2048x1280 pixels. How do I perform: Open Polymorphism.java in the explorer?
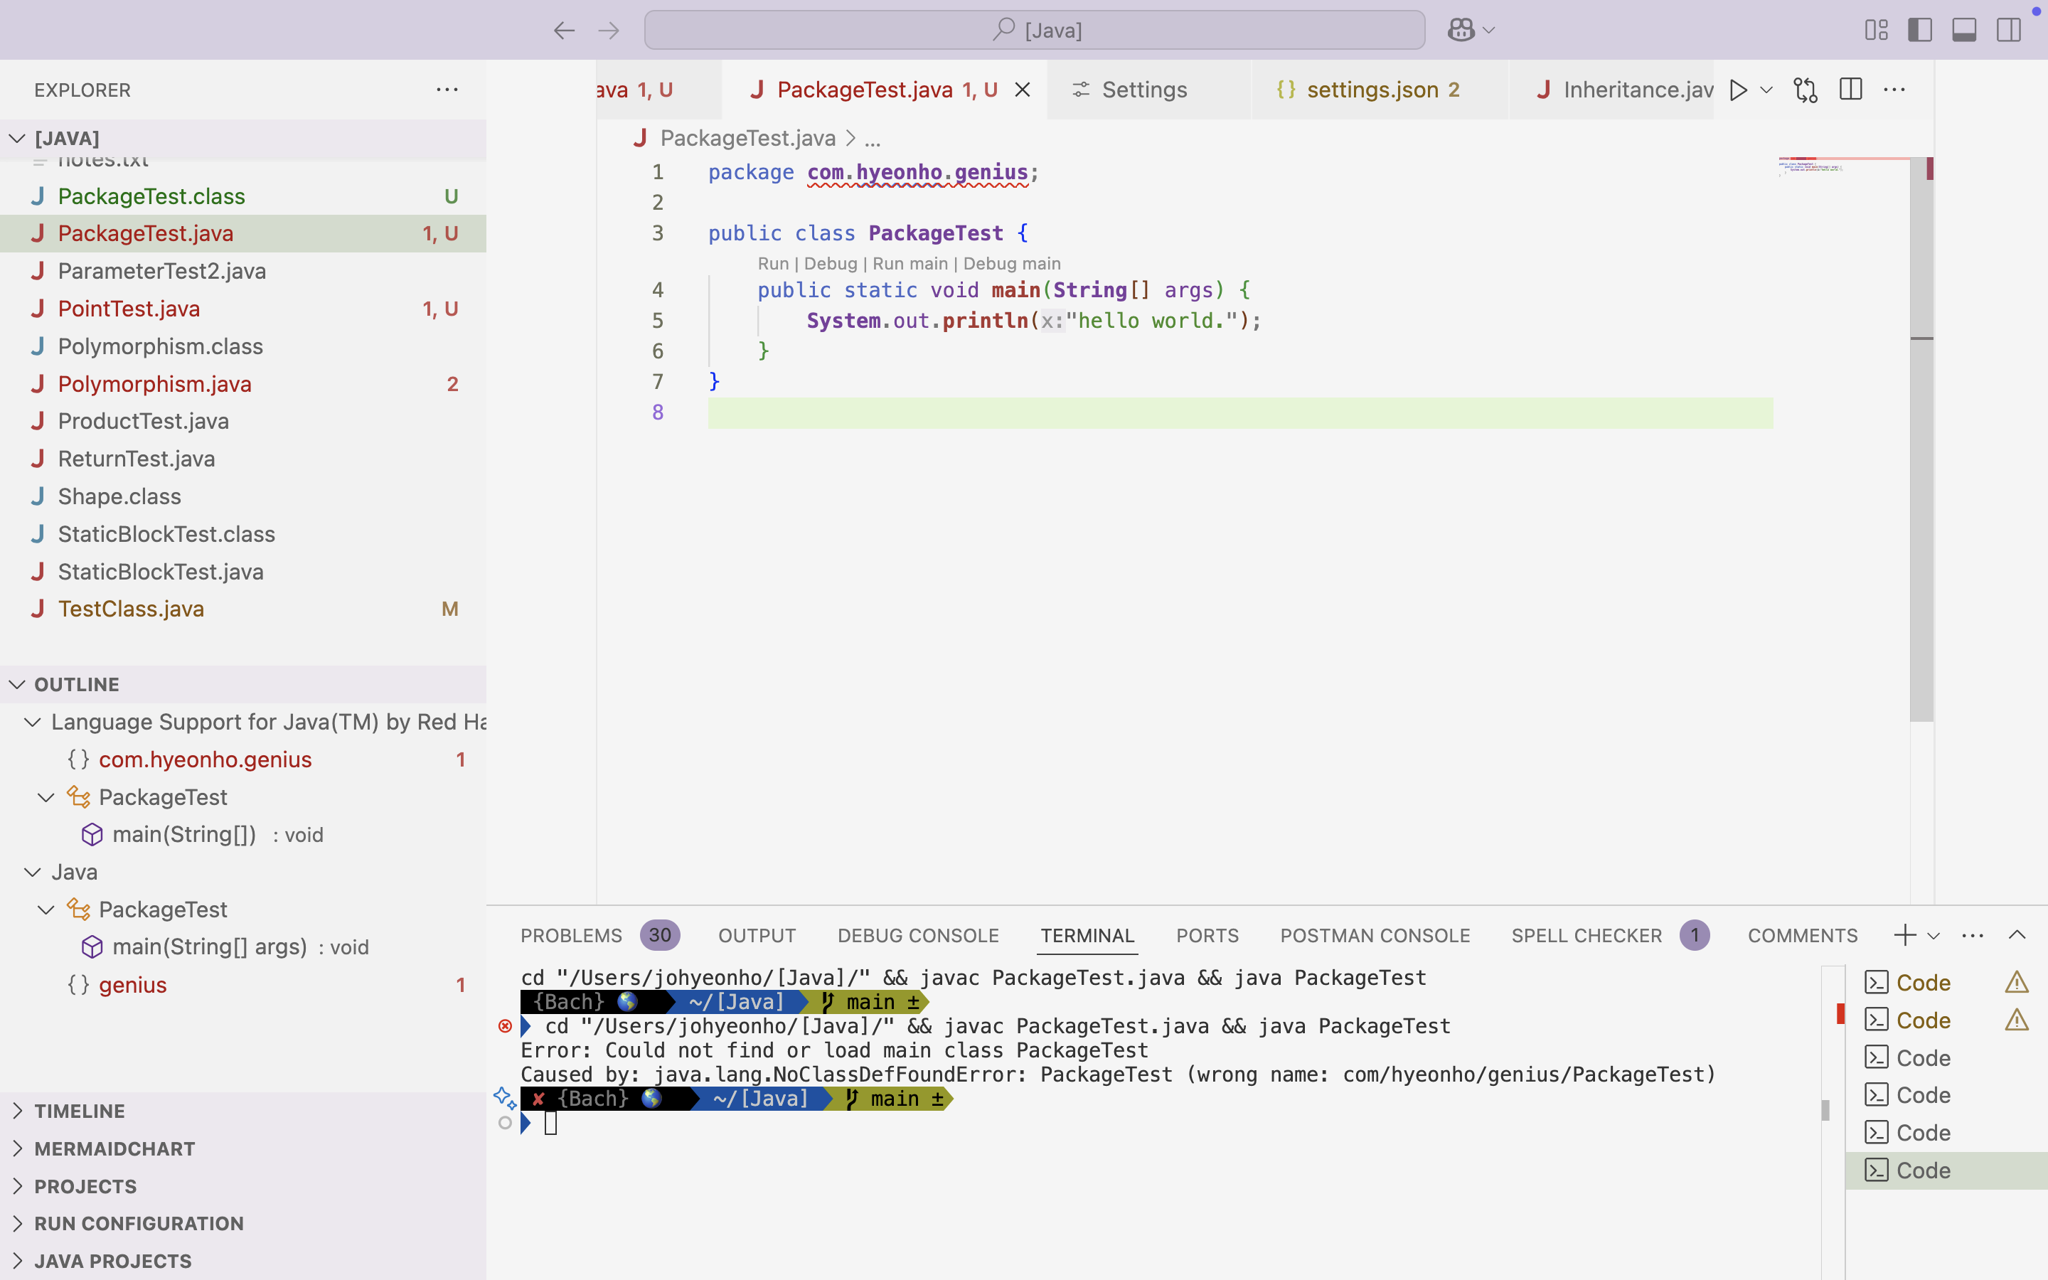click(155, 384)
